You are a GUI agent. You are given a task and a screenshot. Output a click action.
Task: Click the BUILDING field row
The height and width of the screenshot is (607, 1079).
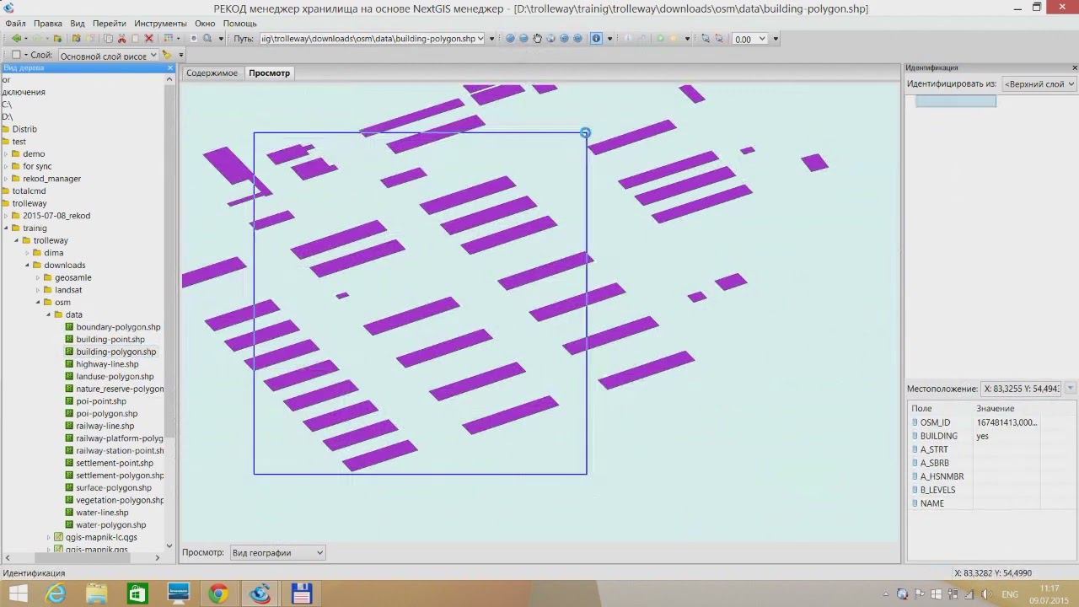tap(991, 436)
